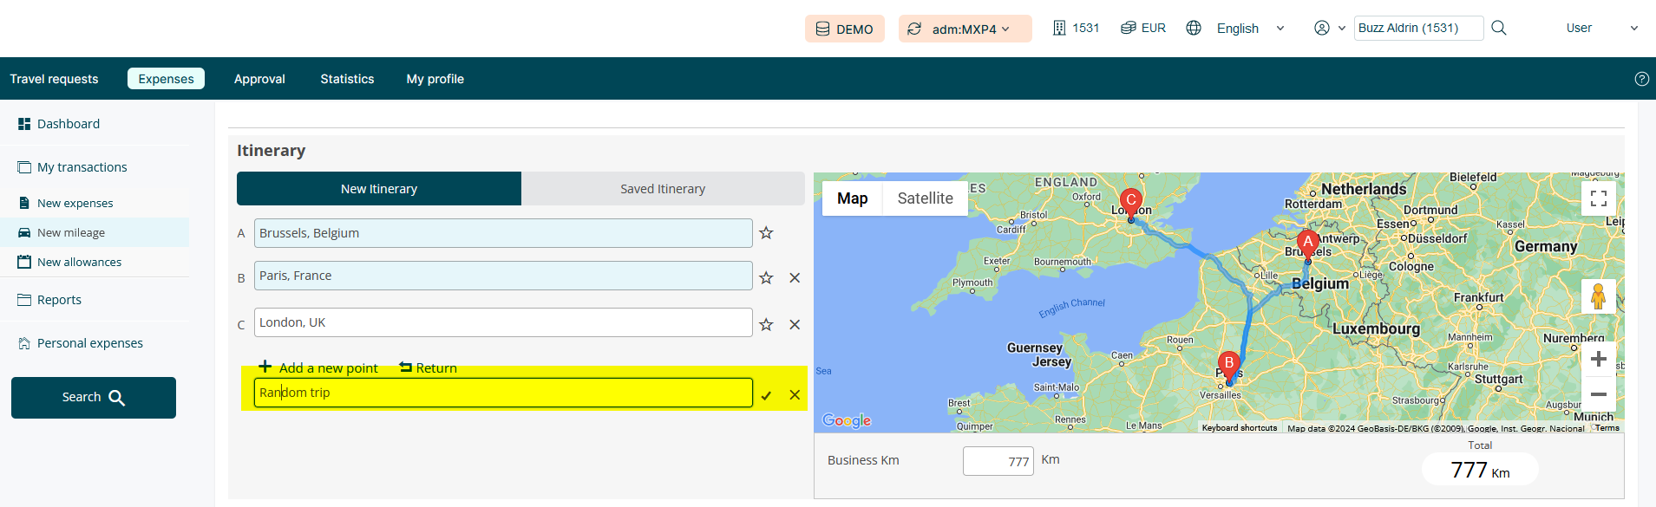Zoom in on the map
Screen dimensions: 1656x507
[x=1598, y=359]
